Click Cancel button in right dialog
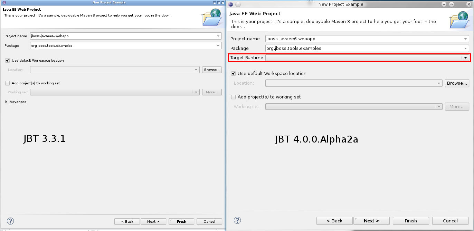The width and height of the screenshot is (474, 231). [451, 221]
